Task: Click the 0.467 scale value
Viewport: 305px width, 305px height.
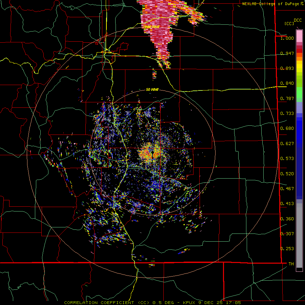Action: click(287, 189)
